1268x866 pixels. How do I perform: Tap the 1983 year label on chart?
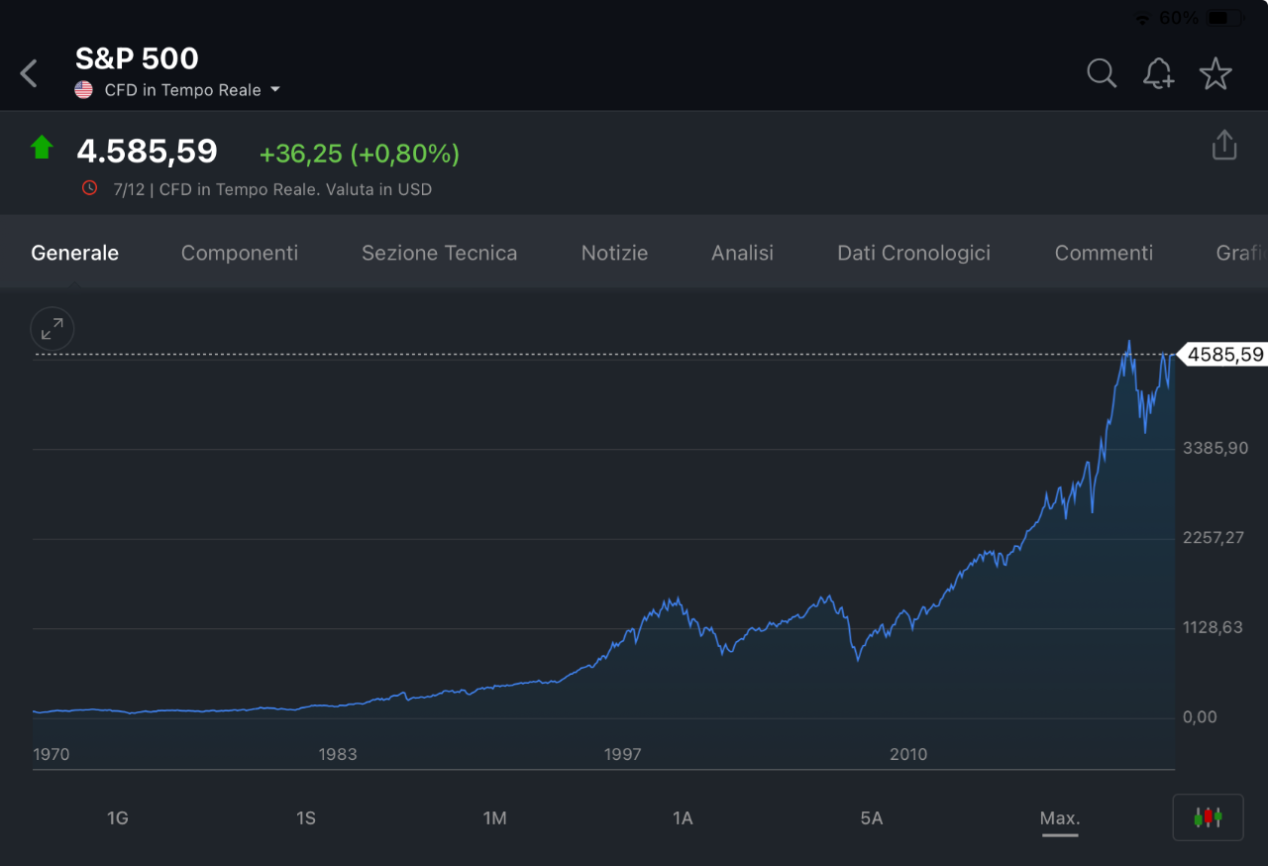338,754
